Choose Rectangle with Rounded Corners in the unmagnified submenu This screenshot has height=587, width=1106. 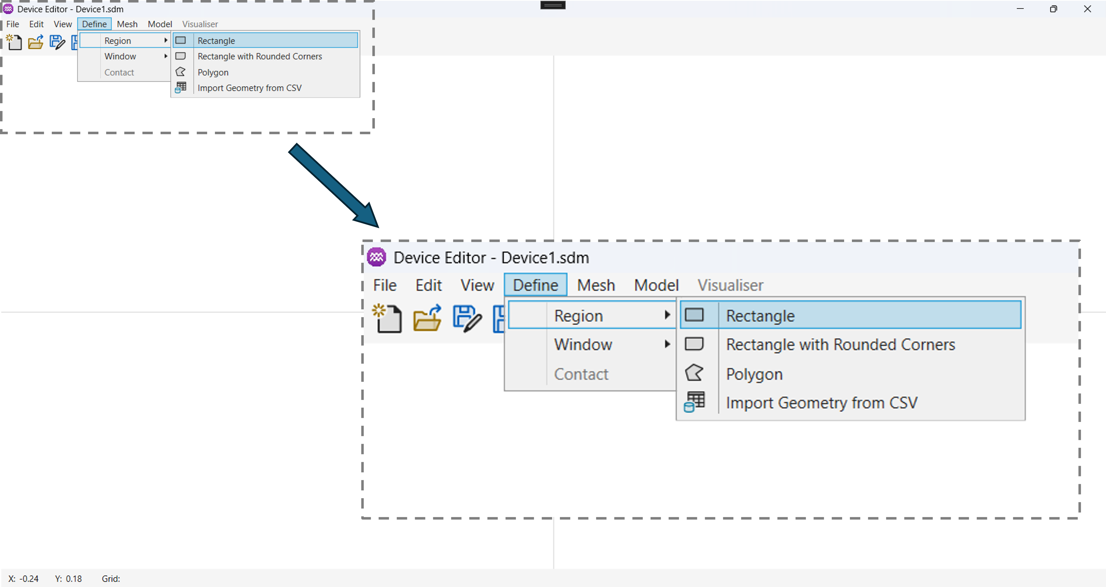pos(265,56)
